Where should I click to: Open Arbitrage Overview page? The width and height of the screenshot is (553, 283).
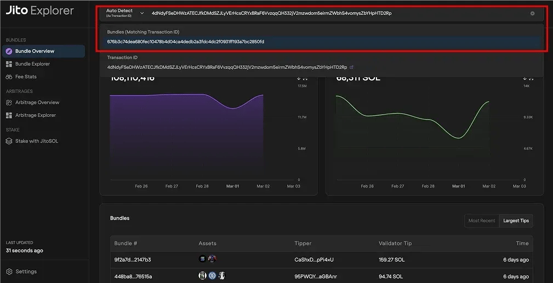37,102
